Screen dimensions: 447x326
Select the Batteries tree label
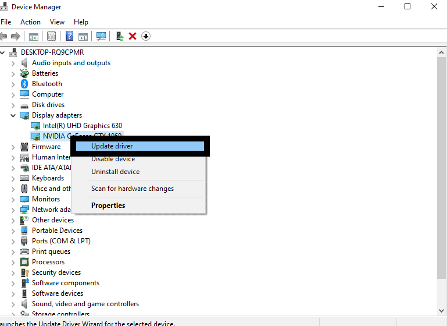coord(45,73)
